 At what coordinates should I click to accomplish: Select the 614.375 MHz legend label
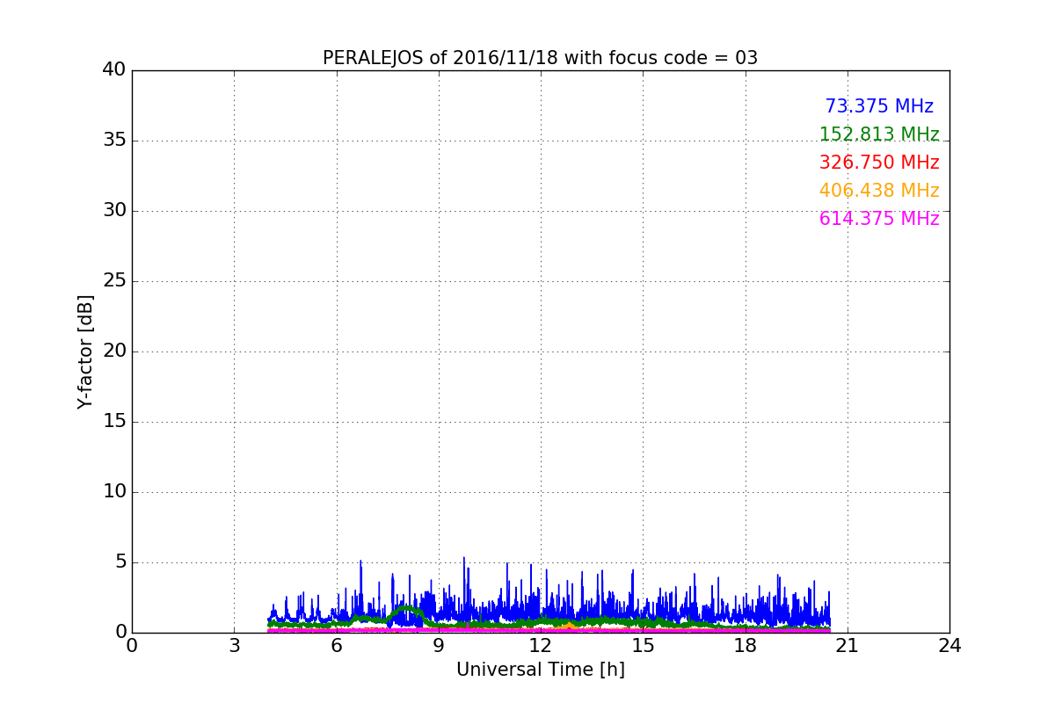[x=879, y=219]
